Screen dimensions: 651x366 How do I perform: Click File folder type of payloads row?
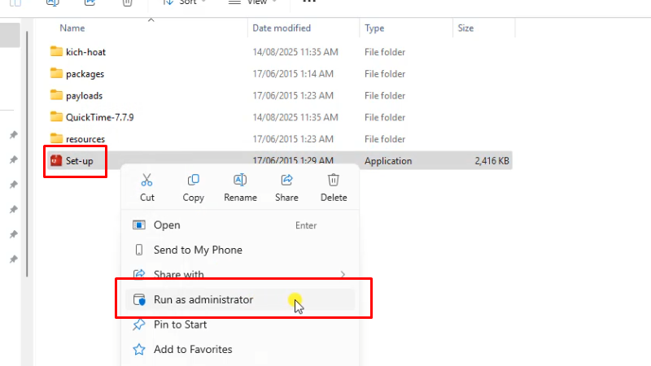(x=385, y=95)
